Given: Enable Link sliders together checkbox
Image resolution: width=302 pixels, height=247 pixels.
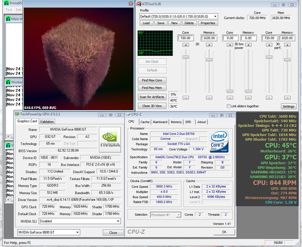Looking at the screenshot, I should (x=228, y=106).
